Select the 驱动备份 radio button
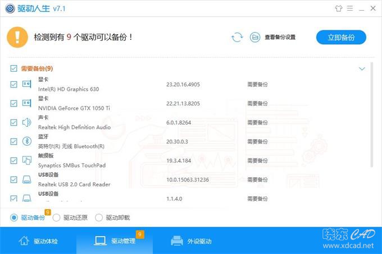 coord(14,218)
